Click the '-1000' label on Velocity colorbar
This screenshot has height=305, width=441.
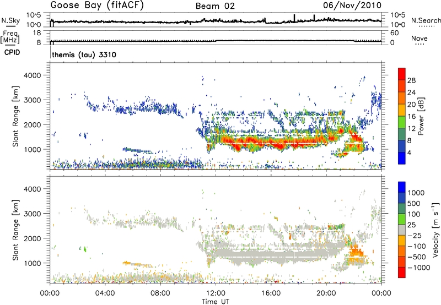(418, 268)
